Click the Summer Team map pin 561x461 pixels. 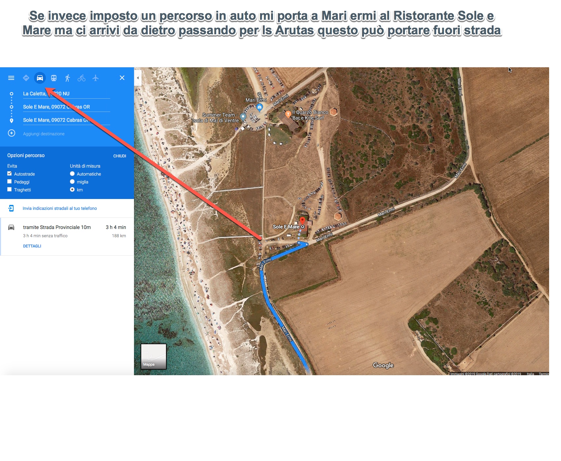[x=243, y=116]
